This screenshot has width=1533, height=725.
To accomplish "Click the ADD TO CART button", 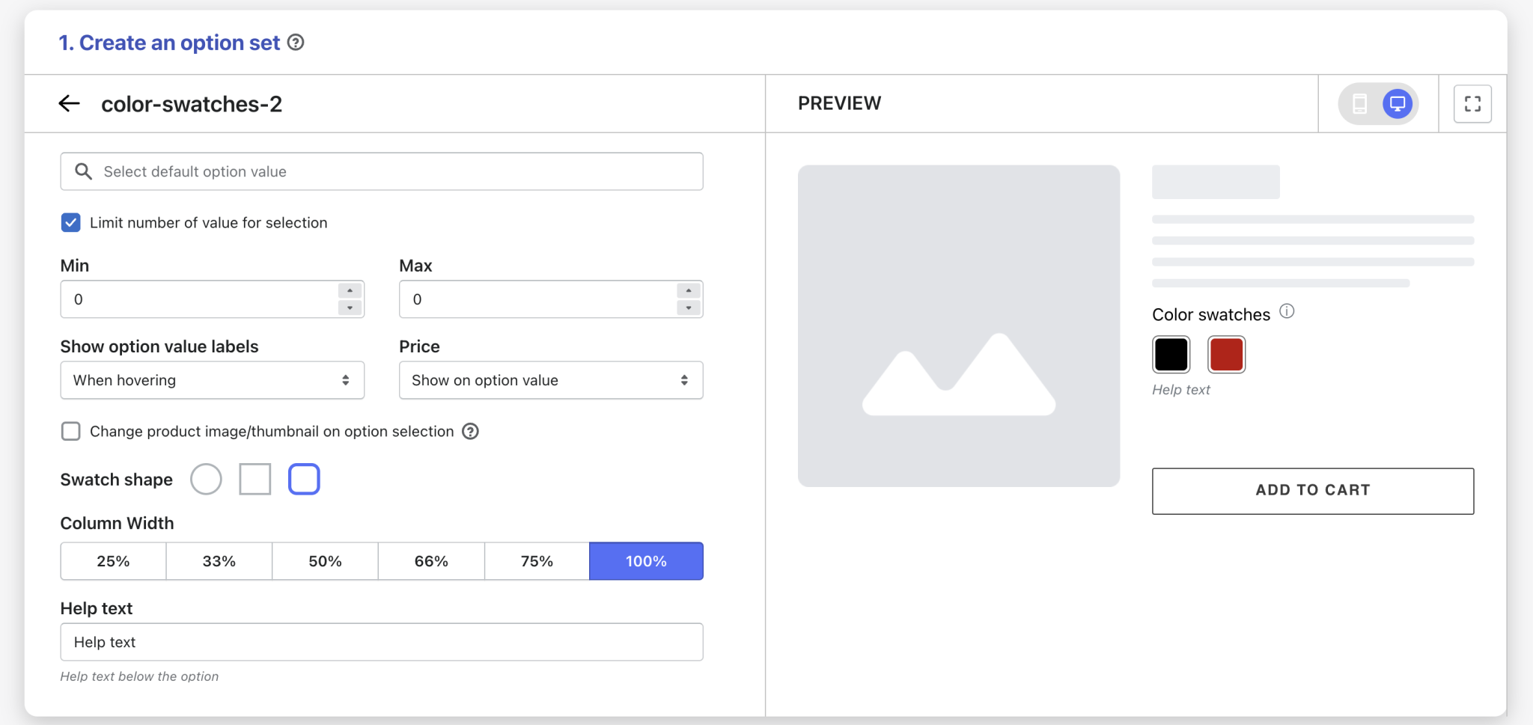I will [1312, 491].
